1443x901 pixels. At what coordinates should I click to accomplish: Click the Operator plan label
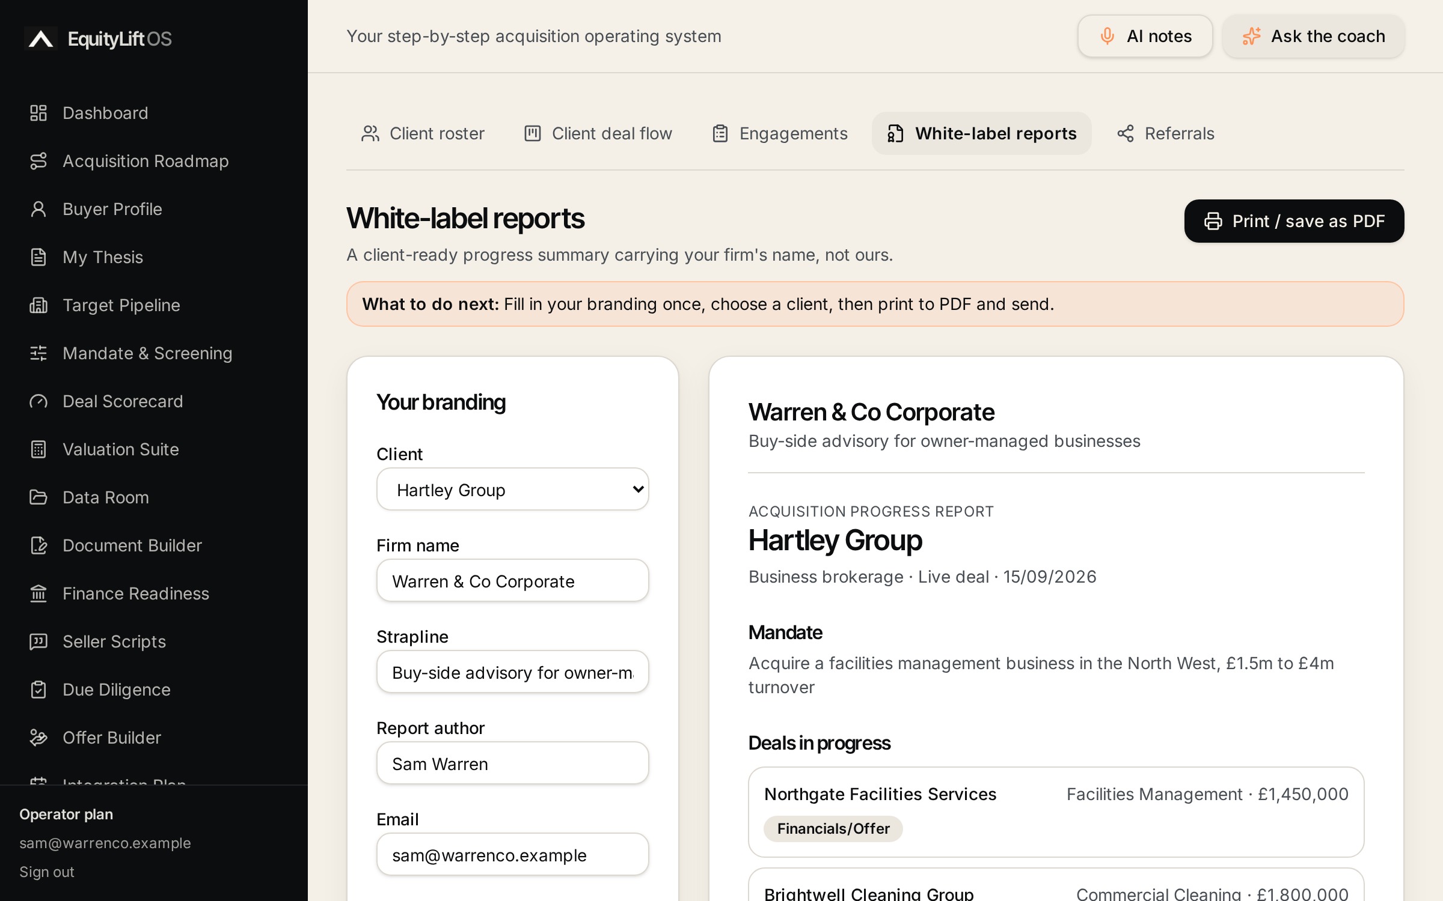tap(66, 815)
